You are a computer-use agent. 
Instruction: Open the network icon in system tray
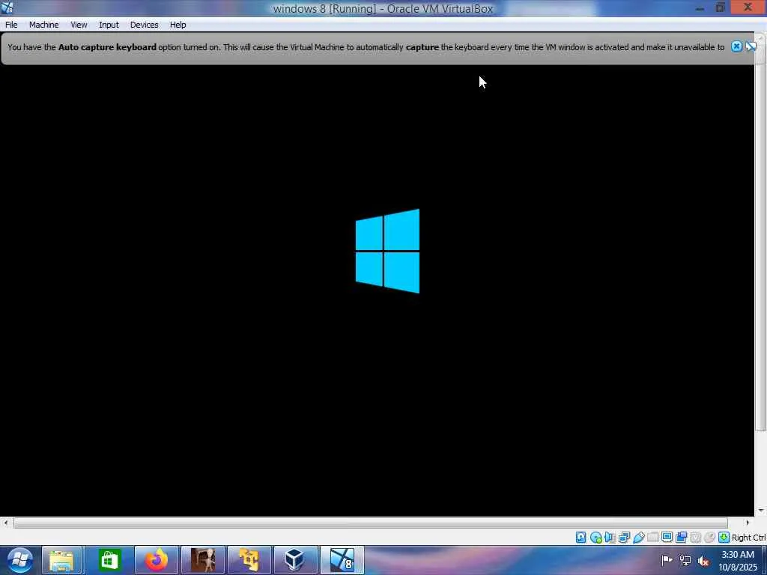(x=685, y=560)
